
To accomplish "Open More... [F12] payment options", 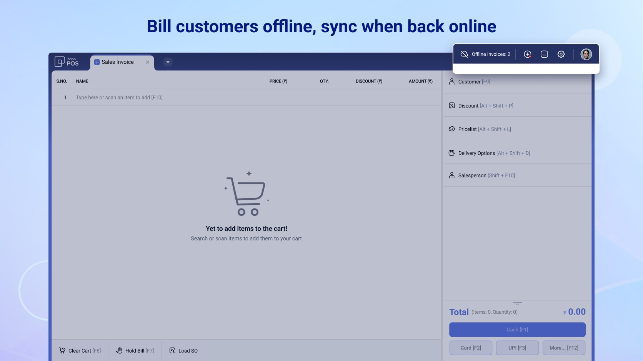I will pyautogui.click(x=564, y=348).
